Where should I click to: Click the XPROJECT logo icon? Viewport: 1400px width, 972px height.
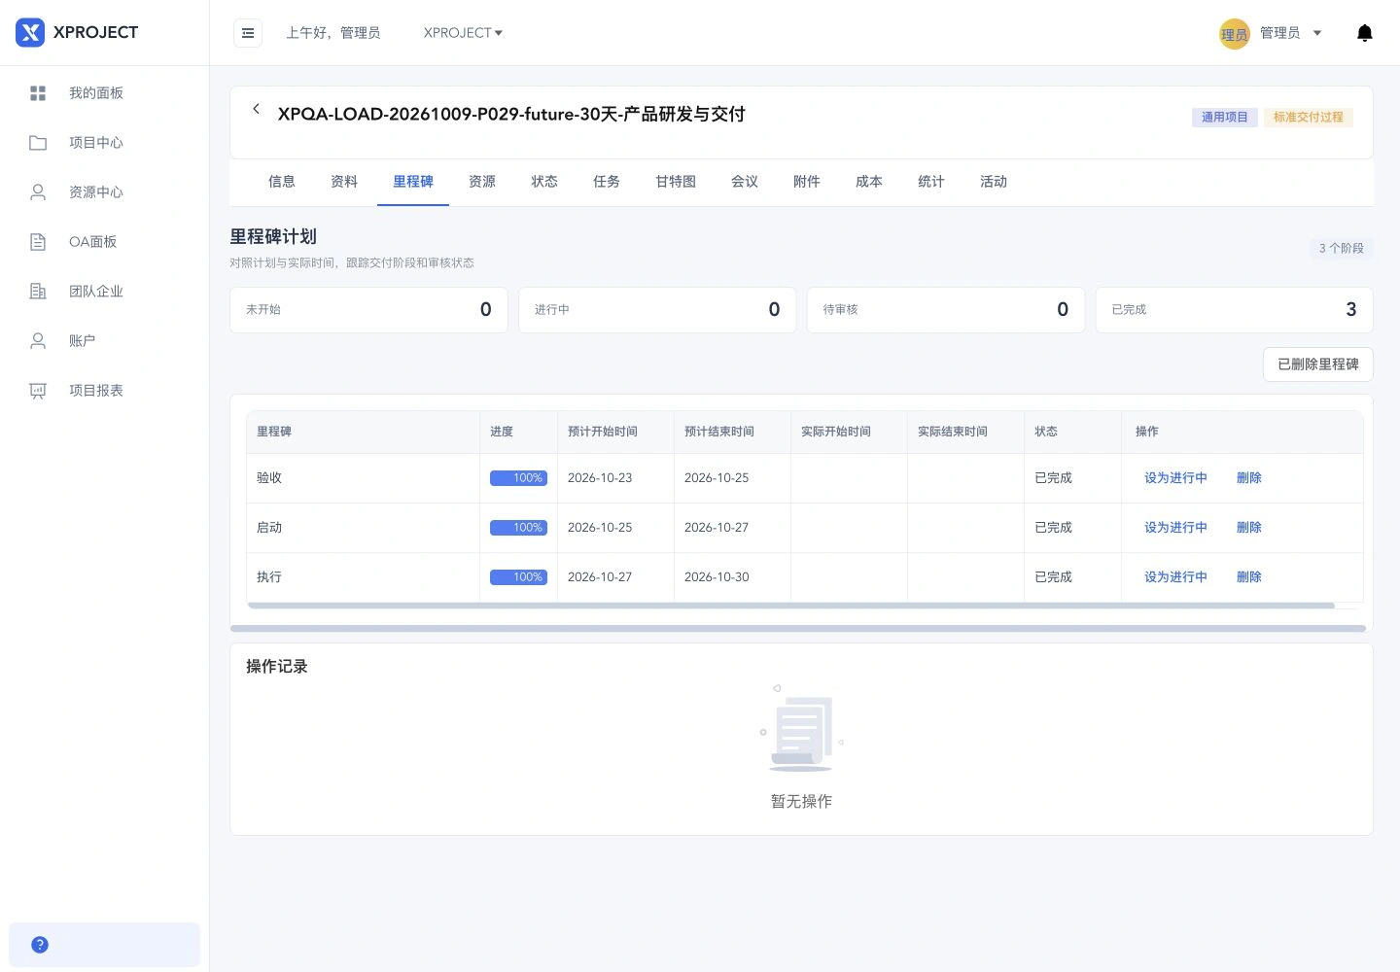[x=30, y=32]
